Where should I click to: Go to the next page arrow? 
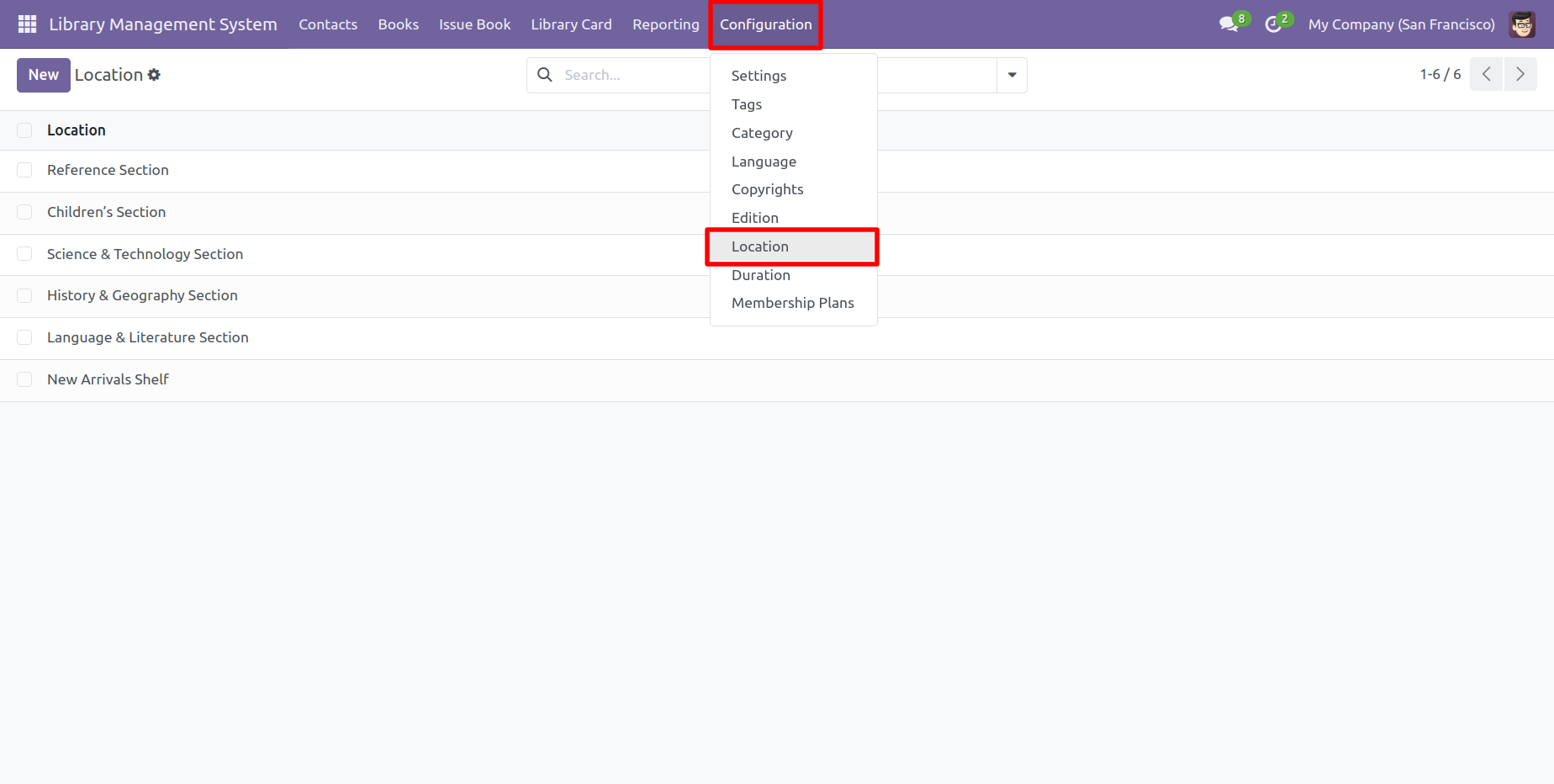pyautogui.click(x=1520, y=74)
